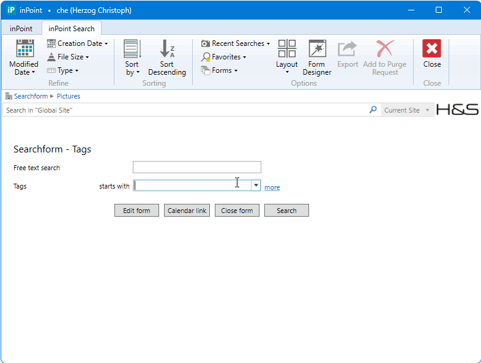Open the Current Site scope dropdown
Image resolution: width=481 pixels, height=363 pixels.
(407, 110)
